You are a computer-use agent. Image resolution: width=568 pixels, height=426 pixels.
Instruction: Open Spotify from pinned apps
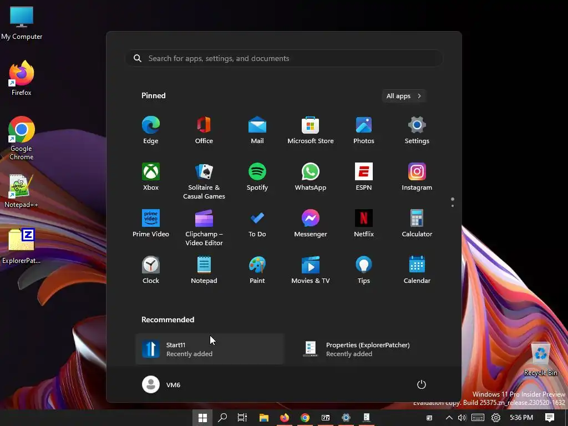coord(257,177)
